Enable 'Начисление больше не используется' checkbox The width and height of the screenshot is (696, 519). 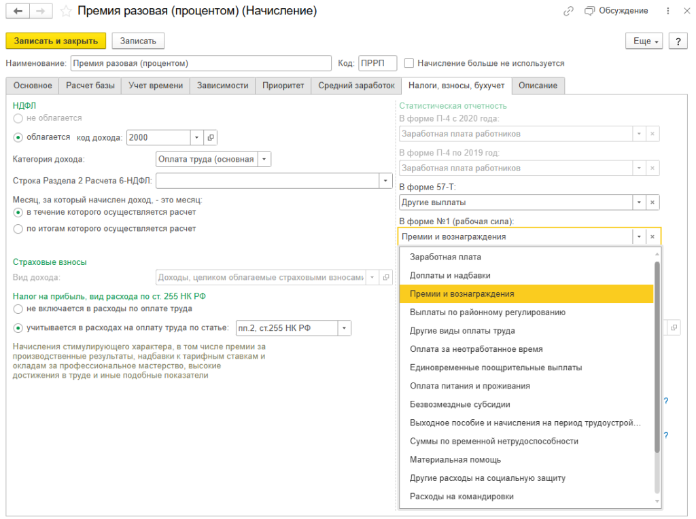(x=409, y=63)
